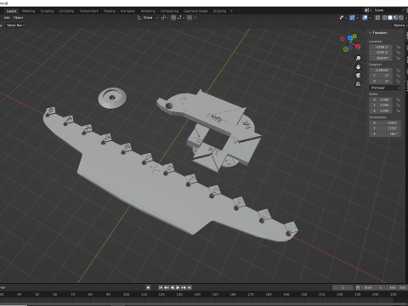The height and width of the screenshot is (306, 408).
Task: Open the Options dropdown in viewport
Action: coord(399,25)
